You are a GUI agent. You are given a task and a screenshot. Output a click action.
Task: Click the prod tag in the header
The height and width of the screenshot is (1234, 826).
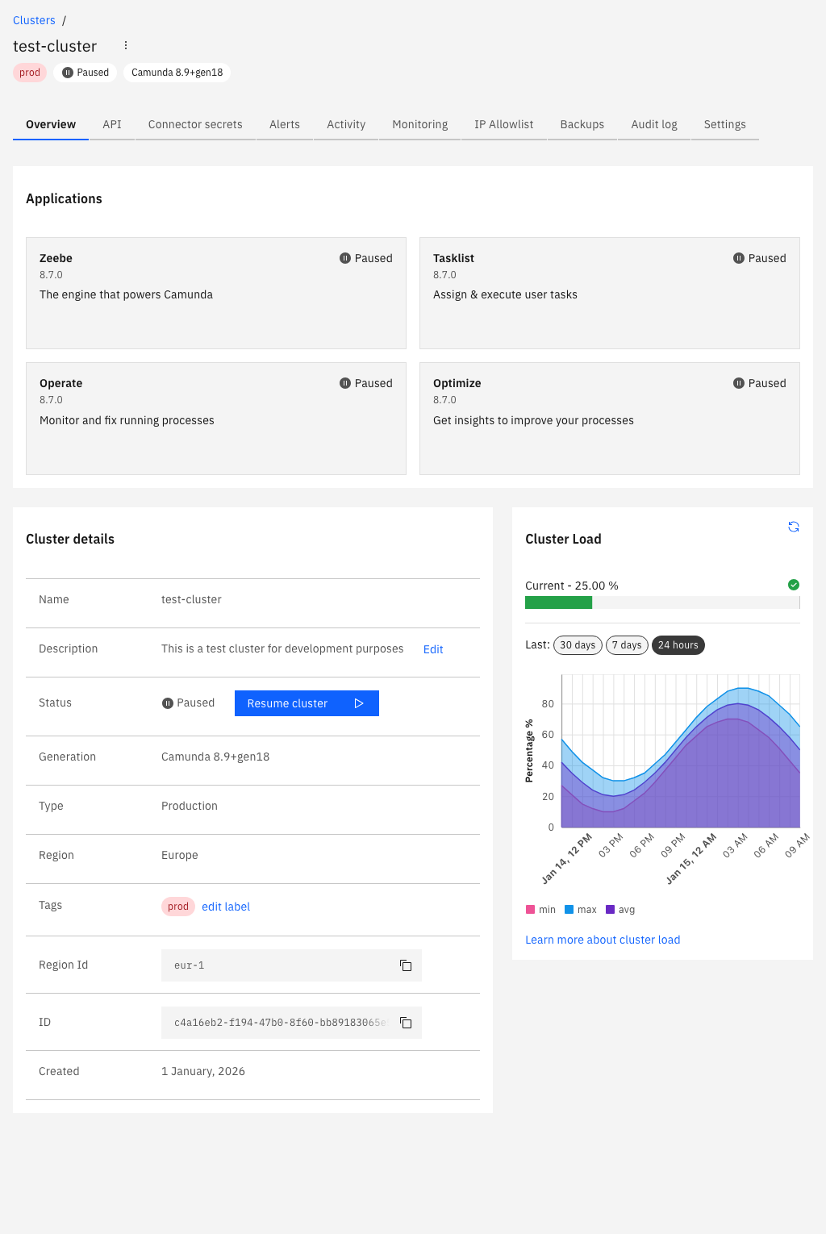point(30,73)
